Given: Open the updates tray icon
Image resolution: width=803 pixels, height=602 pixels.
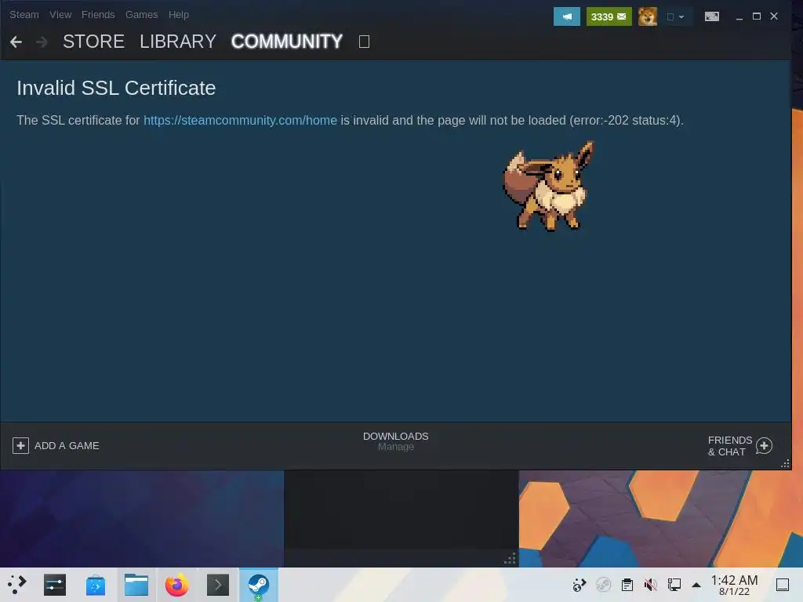Looking at the screenshot, I should [x=580, y=585].
